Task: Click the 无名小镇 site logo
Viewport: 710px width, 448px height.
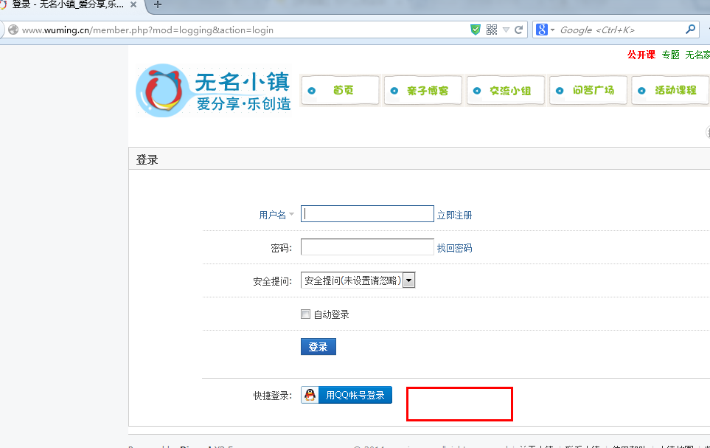Action: 214,90
